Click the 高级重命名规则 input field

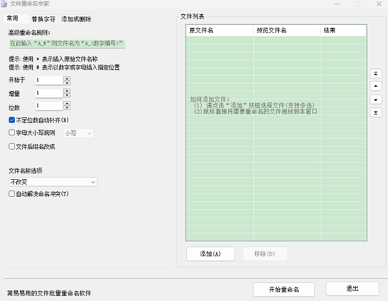65,44
